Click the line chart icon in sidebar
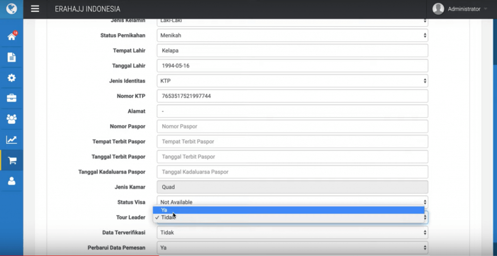The image size is (497, 256). pyautogui.click(x=11, y=140)
